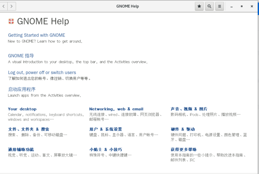Click the back navigation arrow

4,6
